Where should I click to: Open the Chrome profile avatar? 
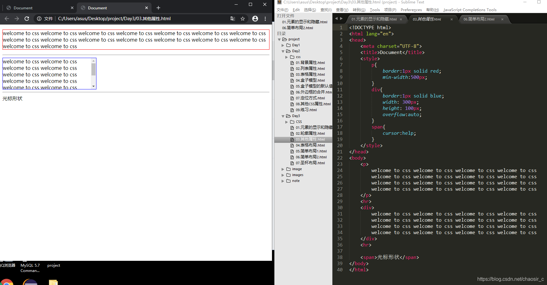tap(255, 19)
